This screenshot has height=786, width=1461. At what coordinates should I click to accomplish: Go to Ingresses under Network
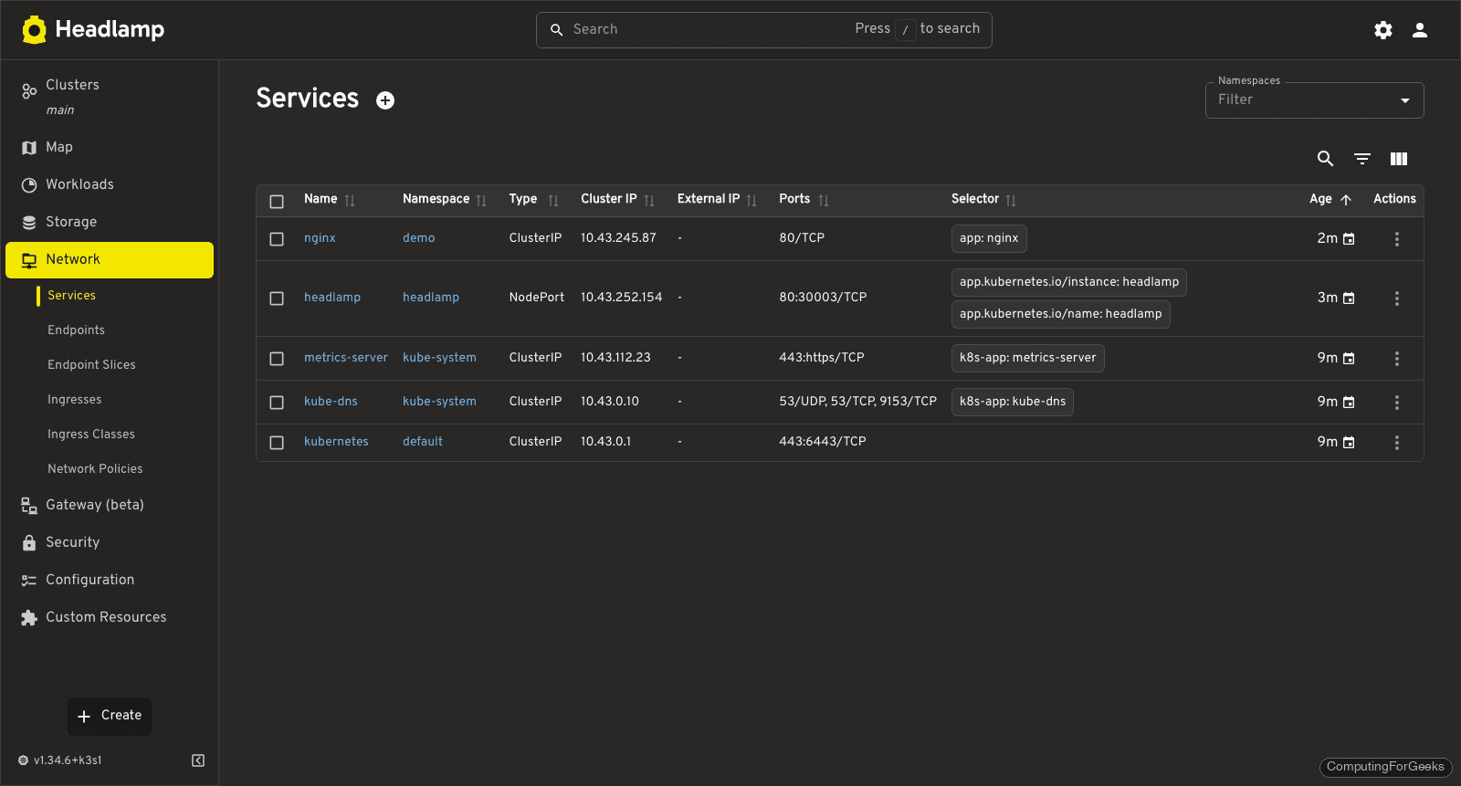[x=75, y=400]
